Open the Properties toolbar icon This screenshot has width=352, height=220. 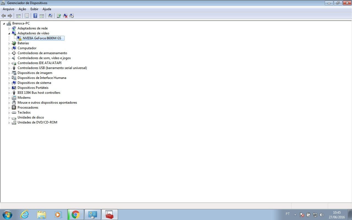click(27, 16)
